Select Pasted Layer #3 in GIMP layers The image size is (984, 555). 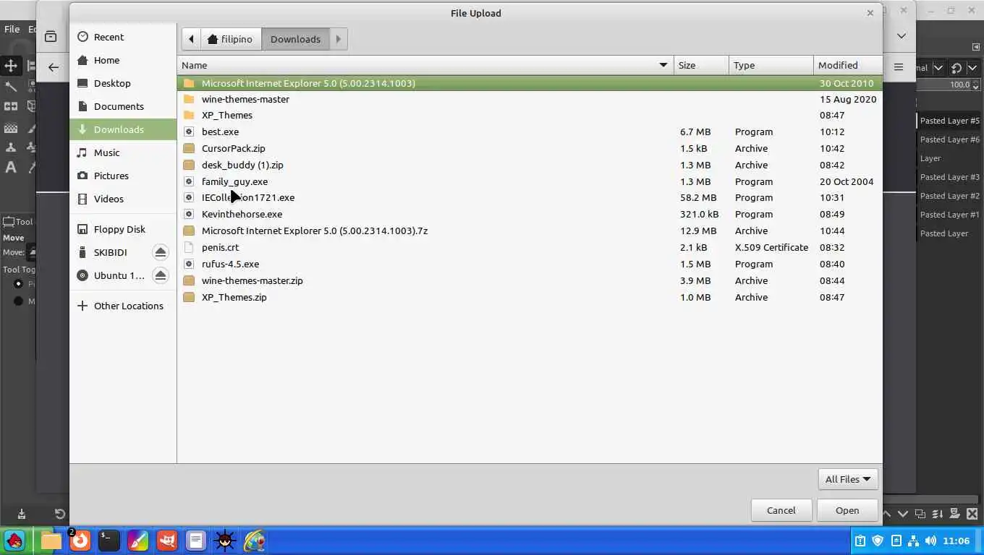(949, 177)
